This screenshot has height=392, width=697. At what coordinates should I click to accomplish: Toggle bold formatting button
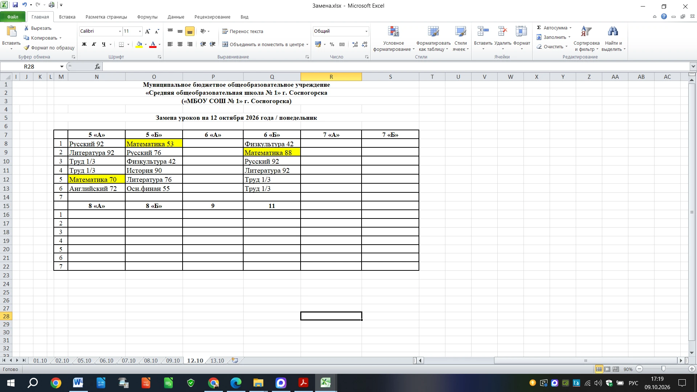pos(84,44)
